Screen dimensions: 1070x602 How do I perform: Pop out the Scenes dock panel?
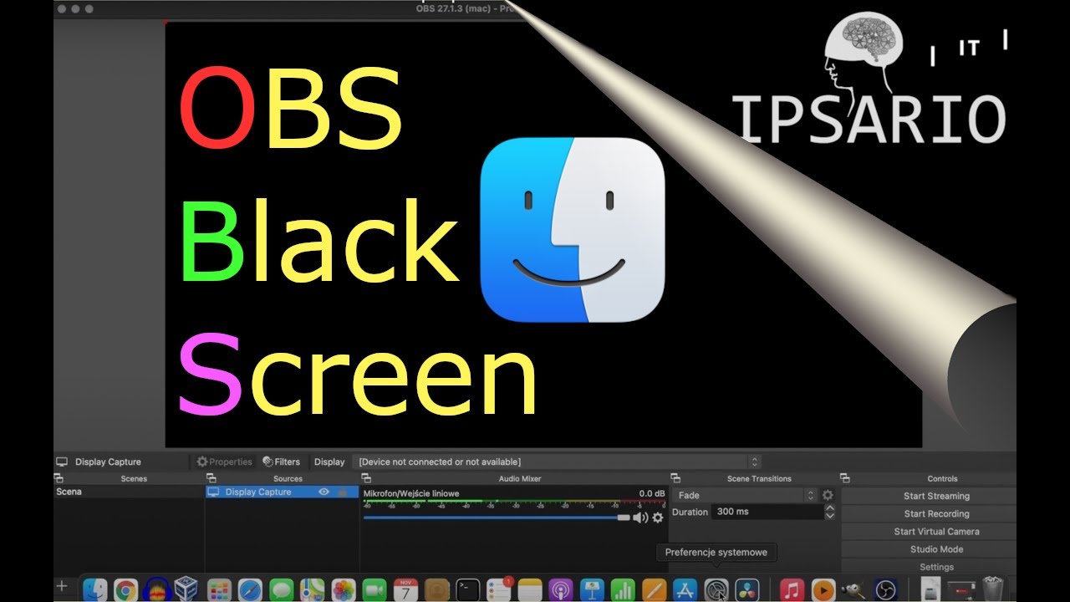tap(59, 478)
